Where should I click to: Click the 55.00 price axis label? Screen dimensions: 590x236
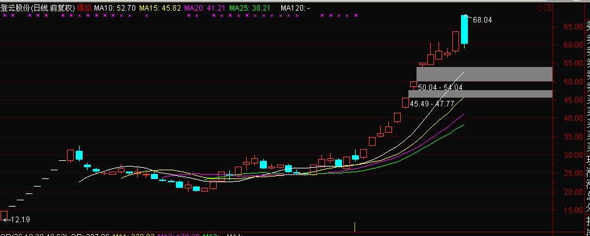[573, 63]
